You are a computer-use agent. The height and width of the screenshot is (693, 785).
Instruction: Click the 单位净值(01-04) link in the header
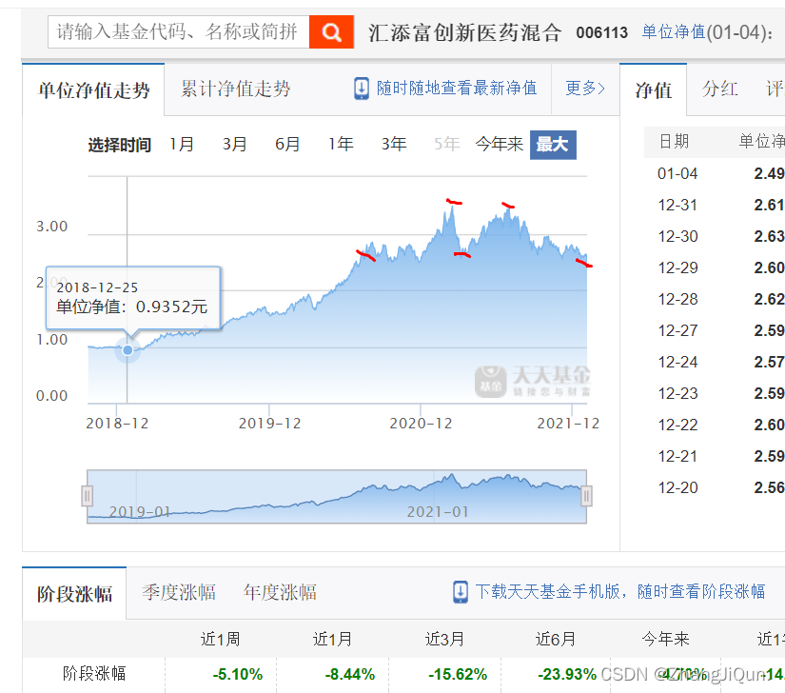706,32
